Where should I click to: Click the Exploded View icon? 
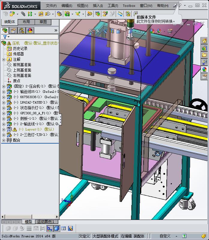tap(105, 14)
